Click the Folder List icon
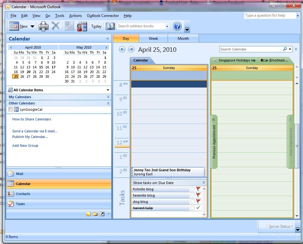 (95, 214)
